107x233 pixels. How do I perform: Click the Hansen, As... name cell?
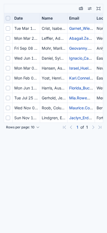(54, 68)
